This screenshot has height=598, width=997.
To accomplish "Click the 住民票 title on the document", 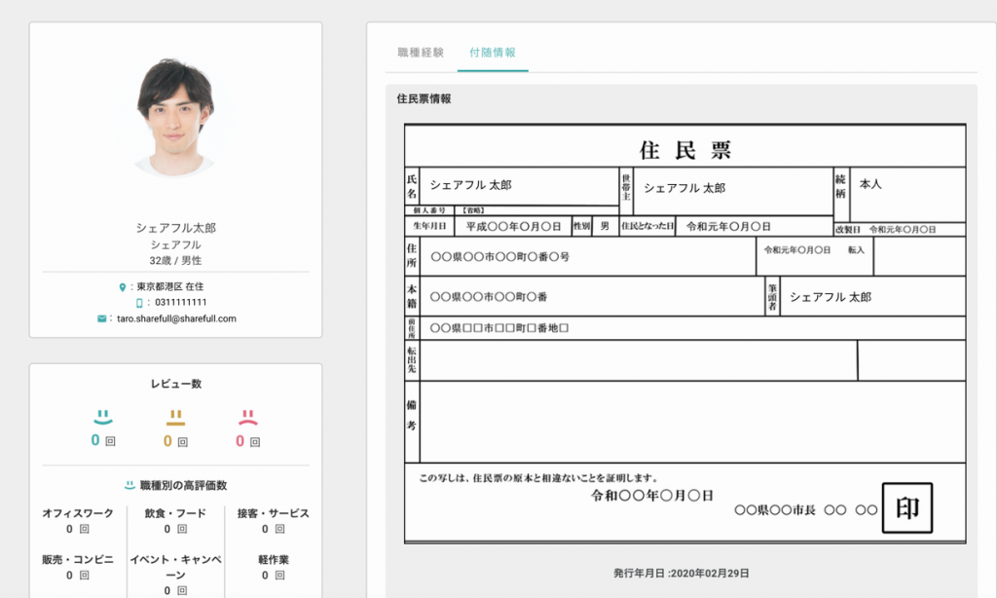I will point(685,150).
